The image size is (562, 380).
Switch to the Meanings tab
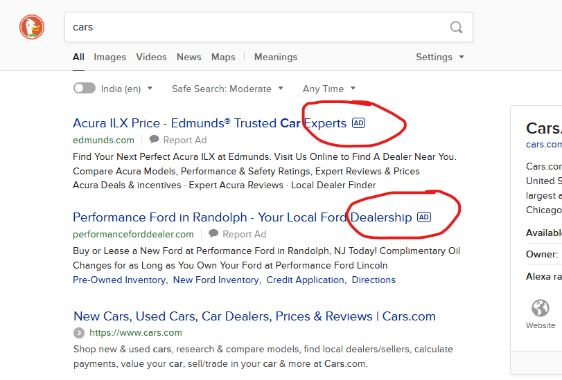pos(276,57)
